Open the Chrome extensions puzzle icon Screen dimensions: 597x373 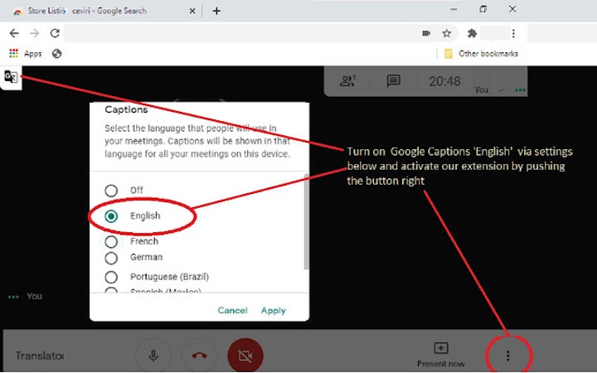tap(472, 33)
